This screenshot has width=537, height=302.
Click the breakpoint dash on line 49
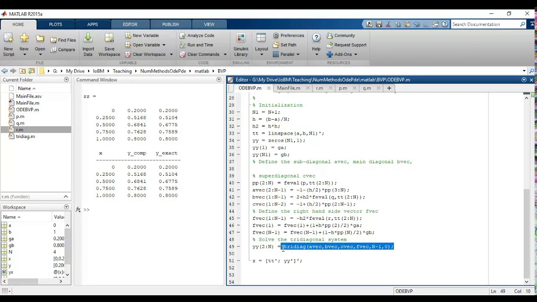(238, 247)
